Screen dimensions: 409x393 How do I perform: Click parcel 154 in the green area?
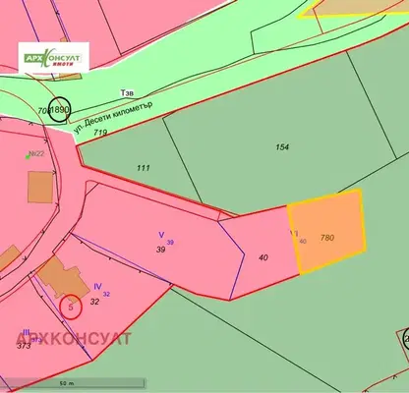[282, 147]
